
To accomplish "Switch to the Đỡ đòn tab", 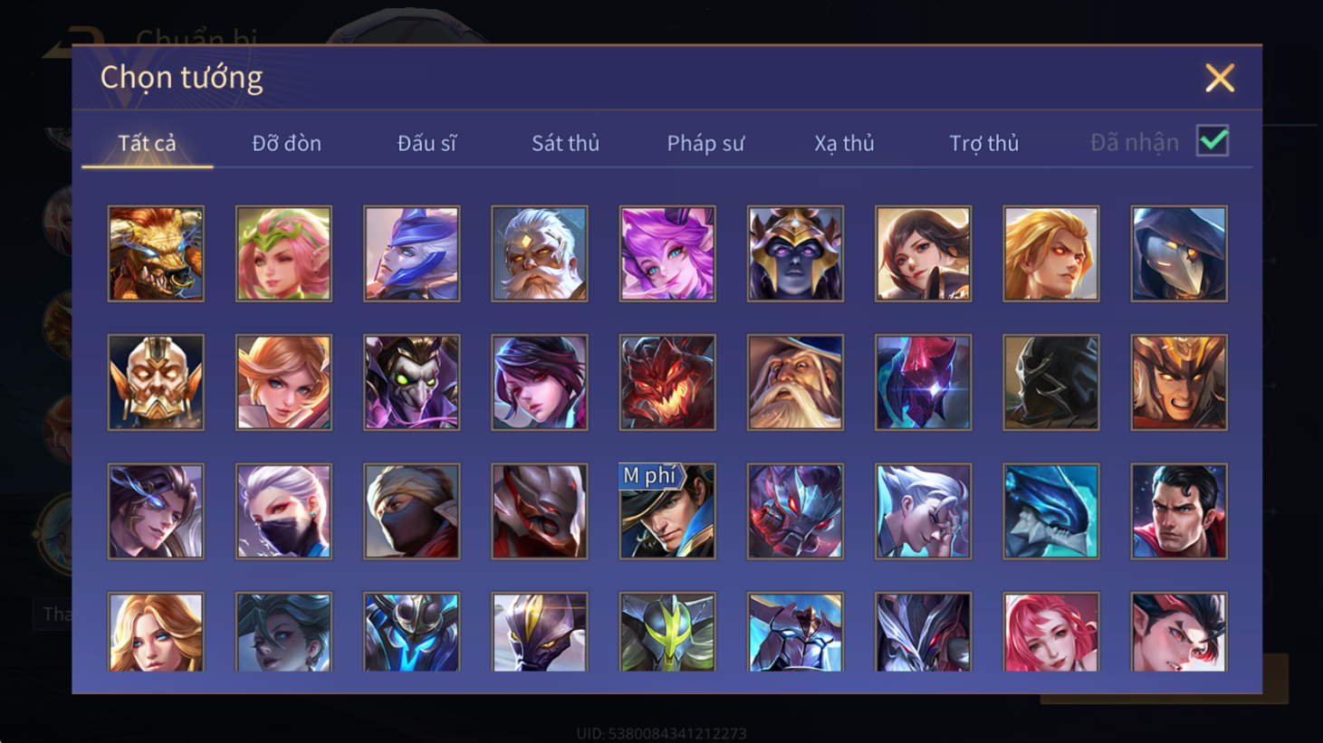I will point(286,143).
